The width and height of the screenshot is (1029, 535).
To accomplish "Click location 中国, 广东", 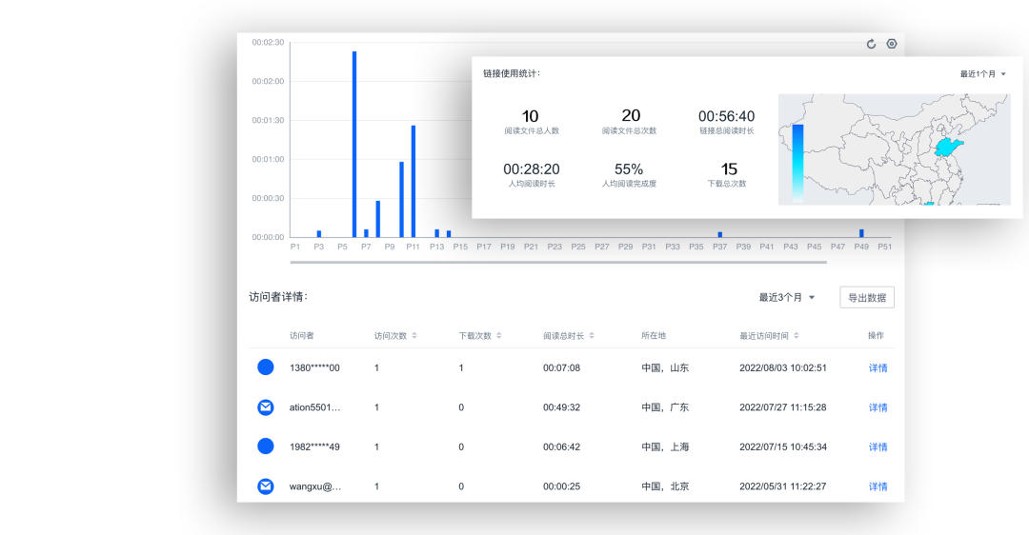I will (x=665, y=407).
